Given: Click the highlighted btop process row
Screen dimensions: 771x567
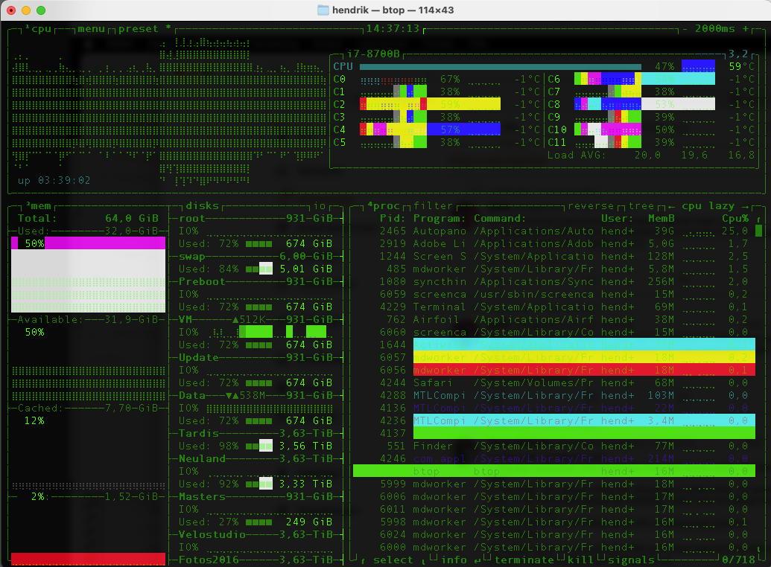Looking at the screenshot, I should click(554, 471).
